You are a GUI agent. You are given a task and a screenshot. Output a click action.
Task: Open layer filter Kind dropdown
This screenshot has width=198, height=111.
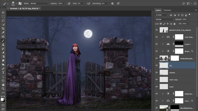(162, 15)
